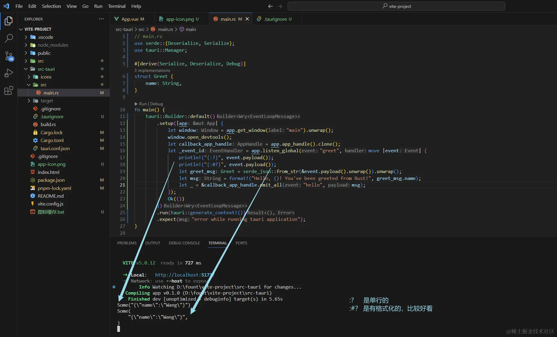This screenshot has height=337, width=557.
Task: Select main.rs in the file tree
Action: click(64, 93)
